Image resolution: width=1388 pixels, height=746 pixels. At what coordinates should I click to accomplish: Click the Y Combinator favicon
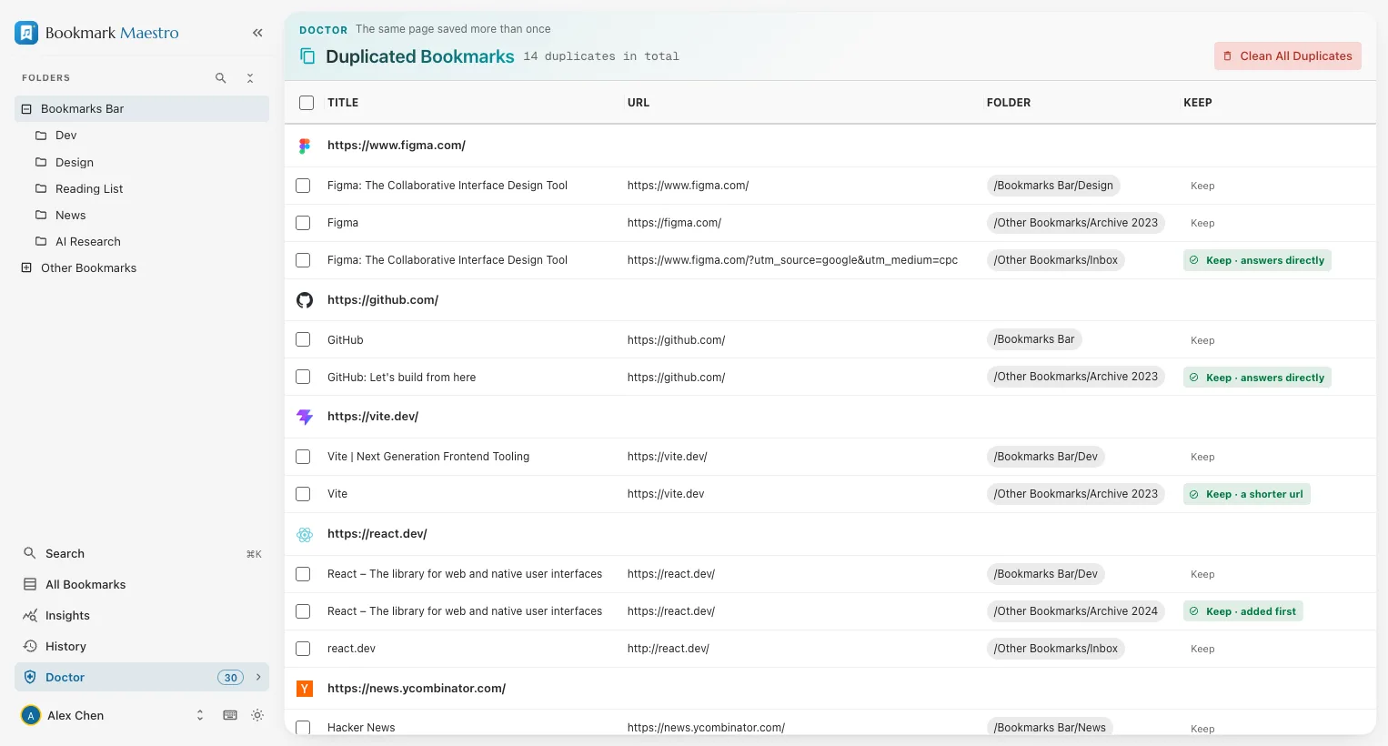[x=305, y=689]
